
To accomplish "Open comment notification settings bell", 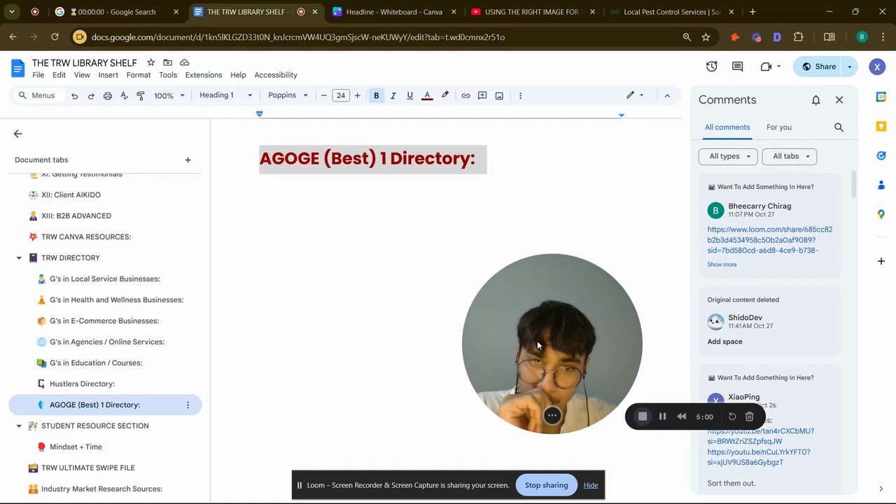I will pos(815,100).
